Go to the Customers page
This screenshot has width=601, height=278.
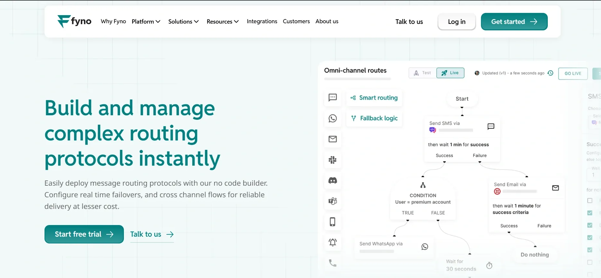296,21
